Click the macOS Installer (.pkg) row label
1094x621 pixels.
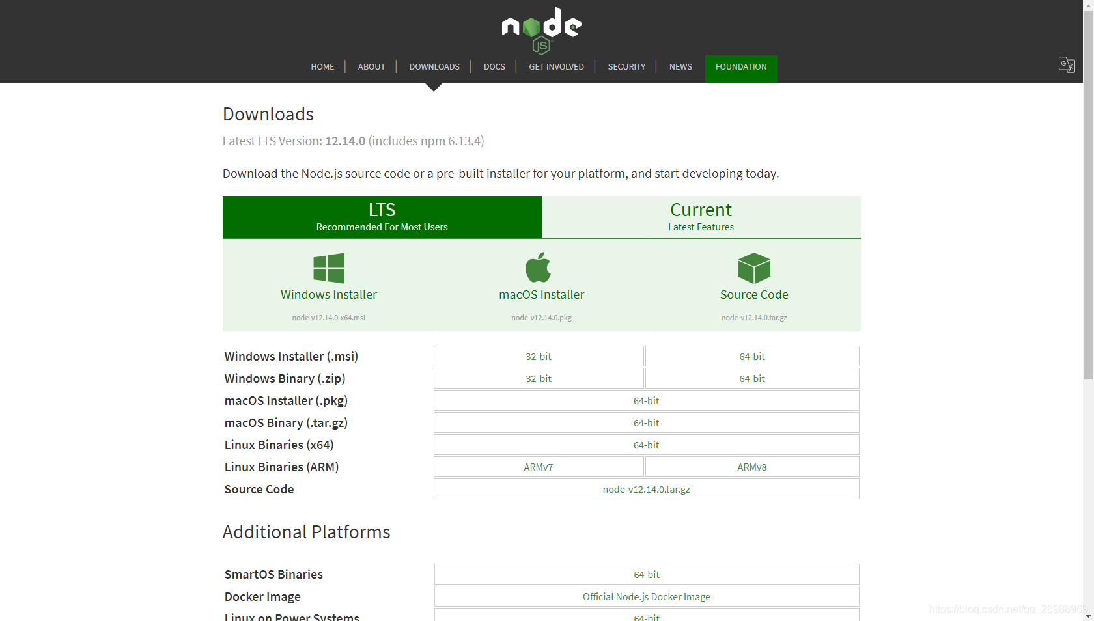286,401
